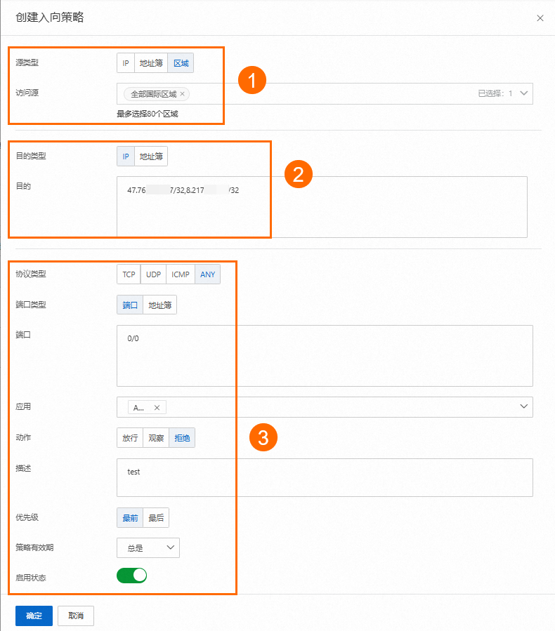Remove the 全部国际区域 tag
The width and height of the screenshot is (555, 631).
point(181,93)
